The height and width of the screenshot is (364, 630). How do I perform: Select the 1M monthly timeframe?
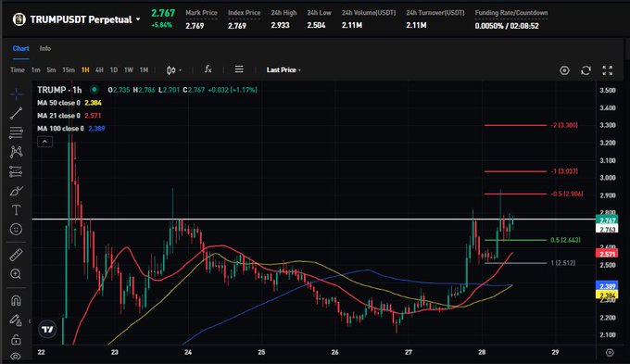coord(144,69)
